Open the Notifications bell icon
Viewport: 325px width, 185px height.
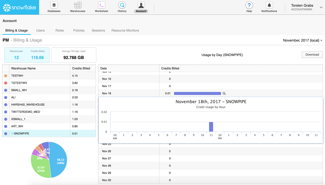(x=269, y=5)
